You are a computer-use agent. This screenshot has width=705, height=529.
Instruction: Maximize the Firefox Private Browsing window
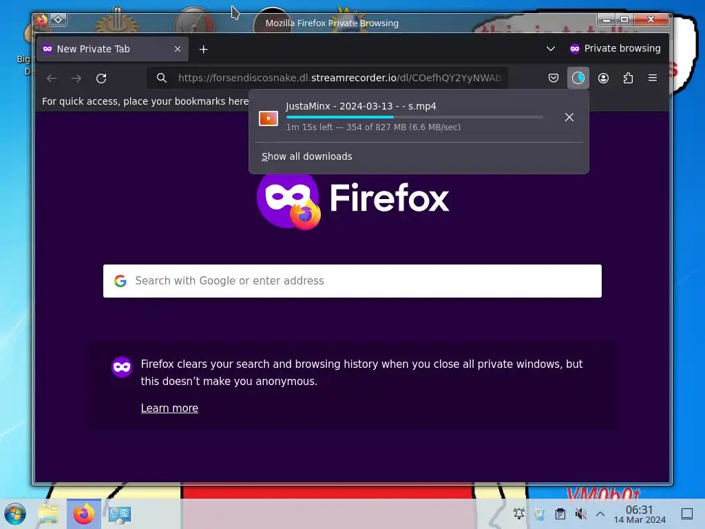click(624, 19)
